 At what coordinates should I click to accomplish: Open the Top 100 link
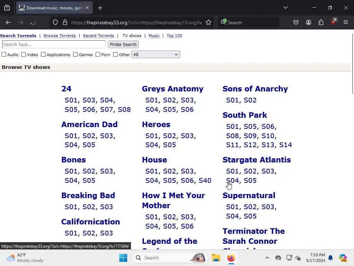click(x=174, y=36)
